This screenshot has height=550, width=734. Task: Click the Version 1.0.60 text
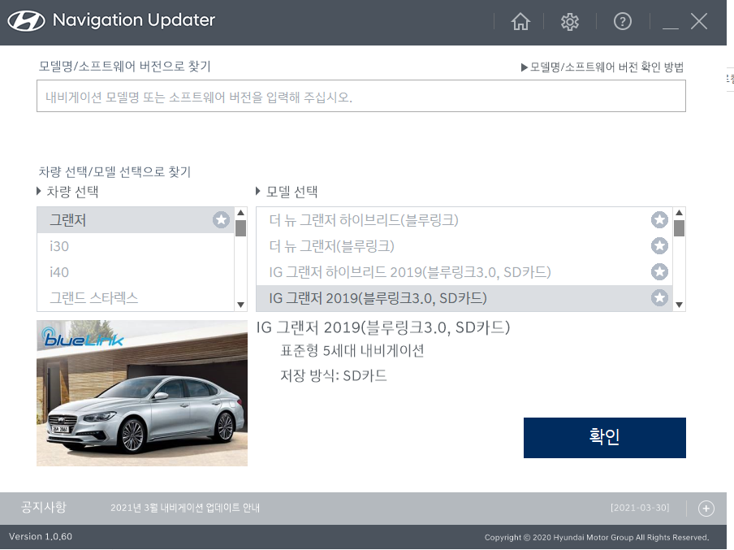pyautogui.click(x=41, y=536)
